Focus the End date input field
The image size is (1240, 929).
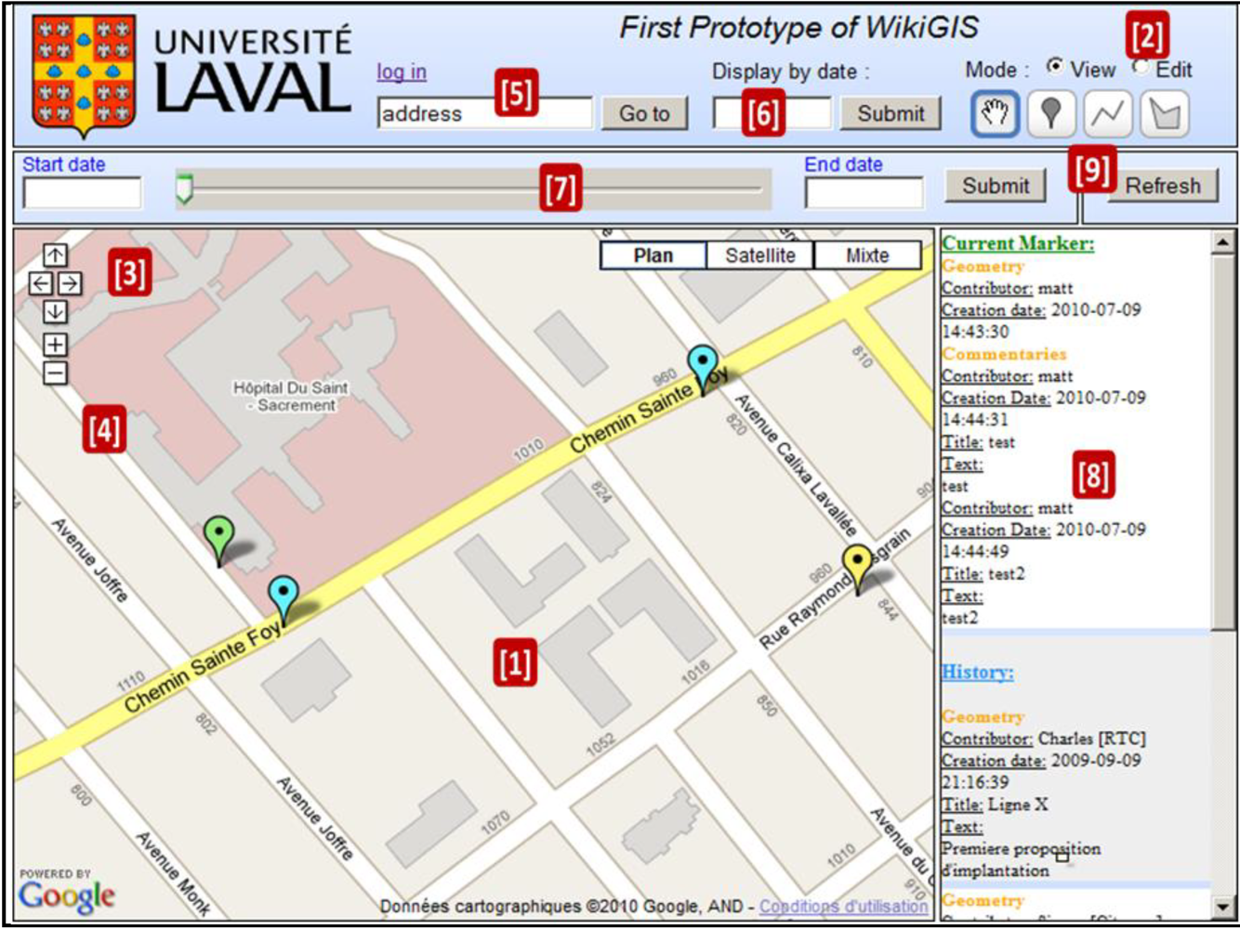864,193
